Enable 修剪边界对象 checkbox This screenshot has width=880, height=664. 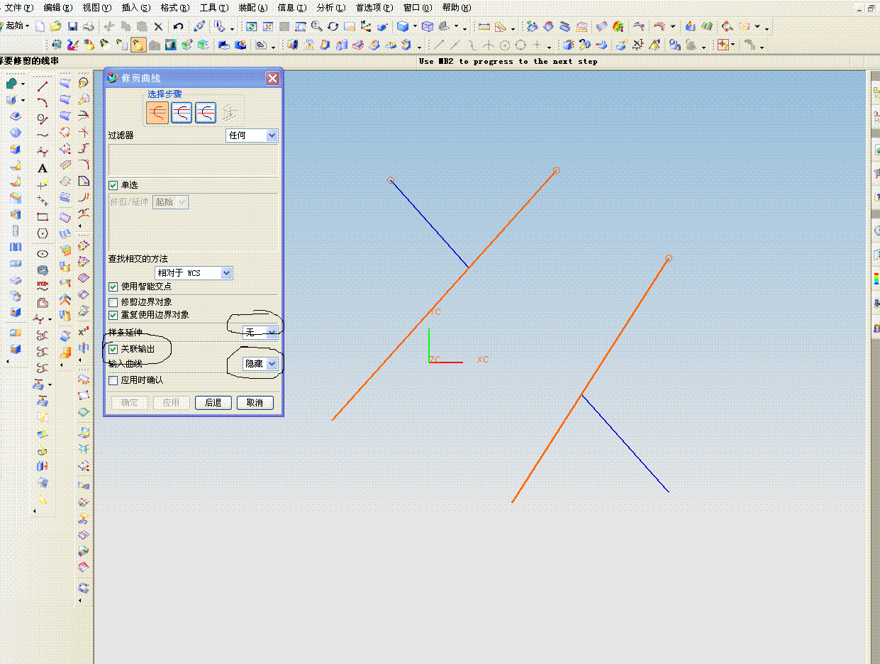pyautogui.click(x=113, y=302)
